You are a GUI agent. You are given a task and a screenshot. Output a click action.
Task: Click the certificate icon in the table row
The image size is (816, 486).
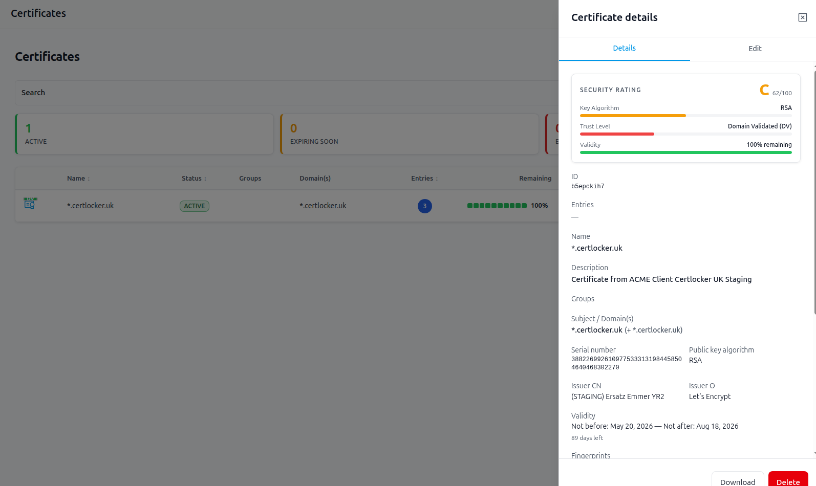30,204
